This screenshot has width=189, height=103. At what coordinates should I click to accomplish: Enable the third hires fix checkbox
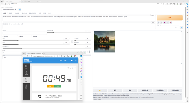coord(32,36)
